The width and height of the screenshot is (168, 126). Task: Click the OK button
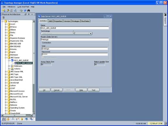[x=44, y=90]
